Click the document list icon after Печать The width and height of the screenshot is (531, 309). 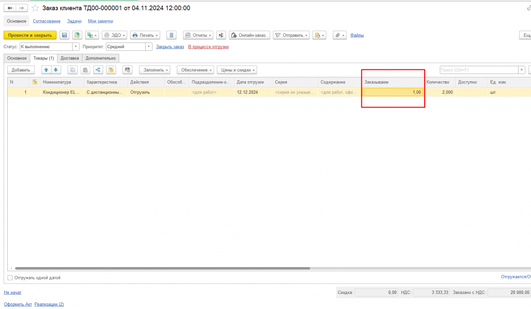pyautogui.click(x=171, y=35)
